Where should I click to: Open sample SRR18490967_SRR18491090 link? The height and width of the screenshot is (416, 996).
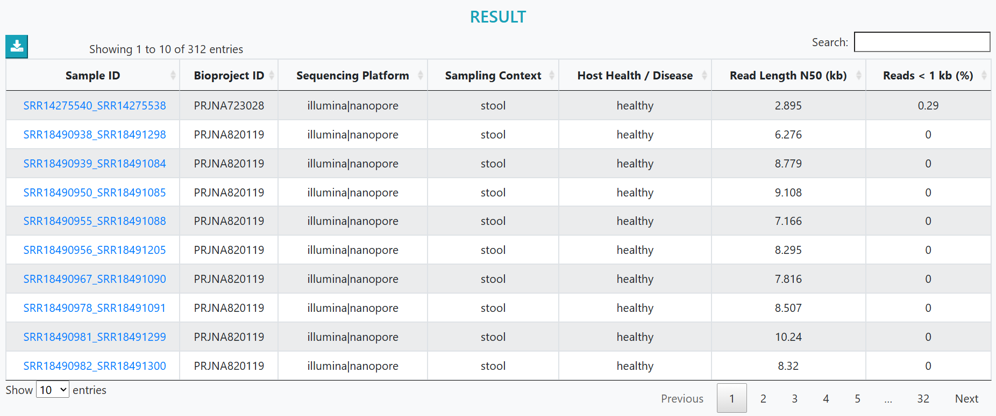[x=95, y=279]
